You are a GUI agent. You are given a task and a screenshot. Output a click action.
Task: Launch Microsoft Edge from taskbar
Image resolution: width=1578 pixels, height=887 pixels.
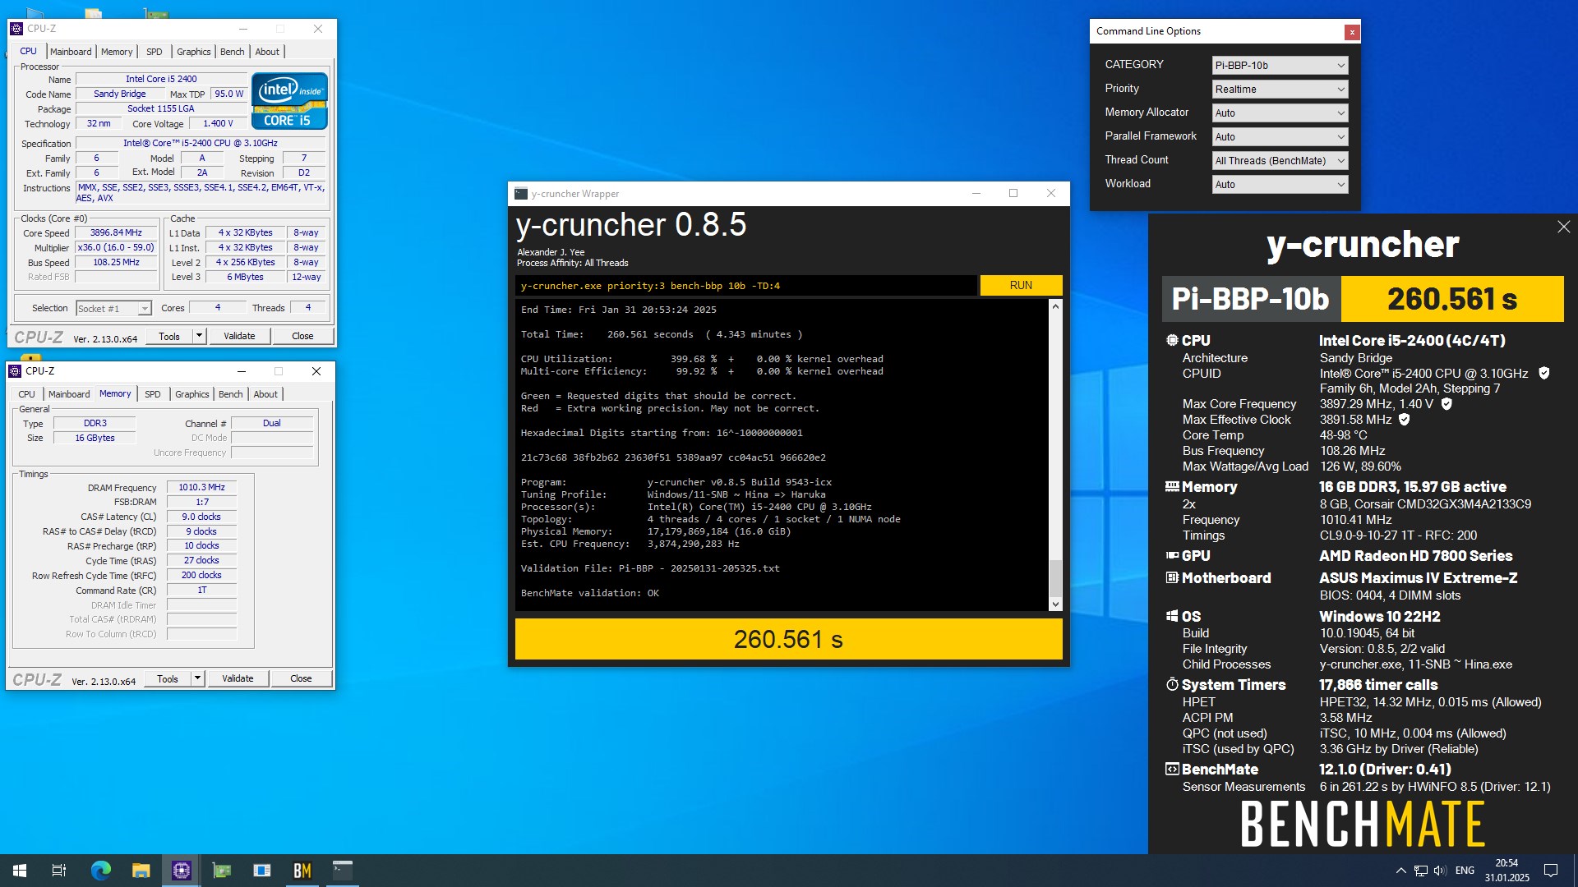(100, 871)
